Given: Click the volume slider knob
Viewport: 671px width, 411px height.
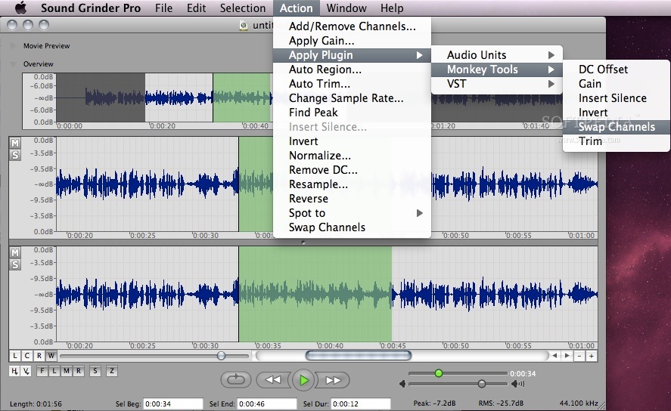Looking at the screenshot, I should point(482,384).
